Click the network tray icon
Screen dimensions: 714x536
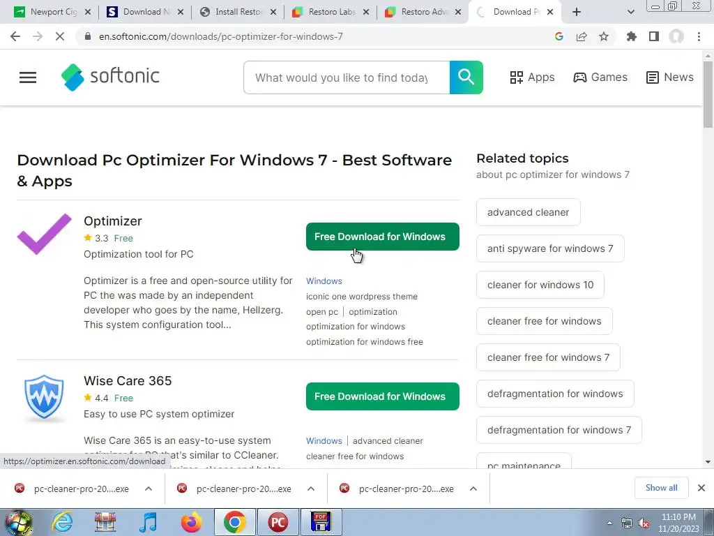[x=627, y=523]
